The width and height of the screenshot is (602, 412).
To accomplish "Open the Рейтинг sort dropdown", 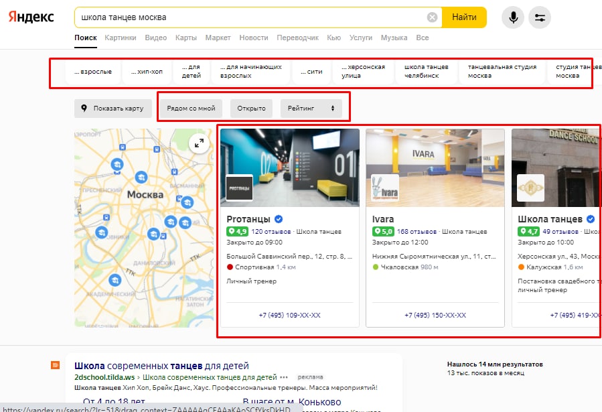I will [x=311, y=109].
